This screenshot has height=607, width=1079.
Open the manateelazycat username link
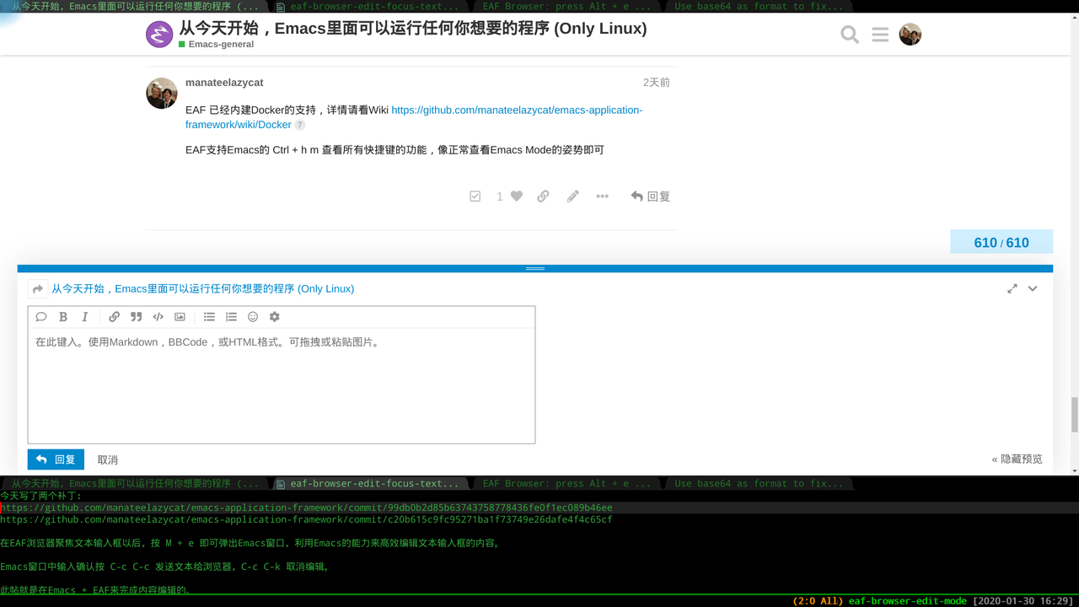224,83
